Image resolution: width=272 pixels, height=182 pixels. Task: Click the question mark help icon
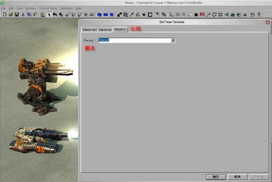tap(259, 14)
